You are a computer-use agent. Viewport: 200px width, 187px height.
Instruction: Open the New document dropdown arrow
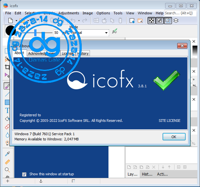tap(17, 21)
